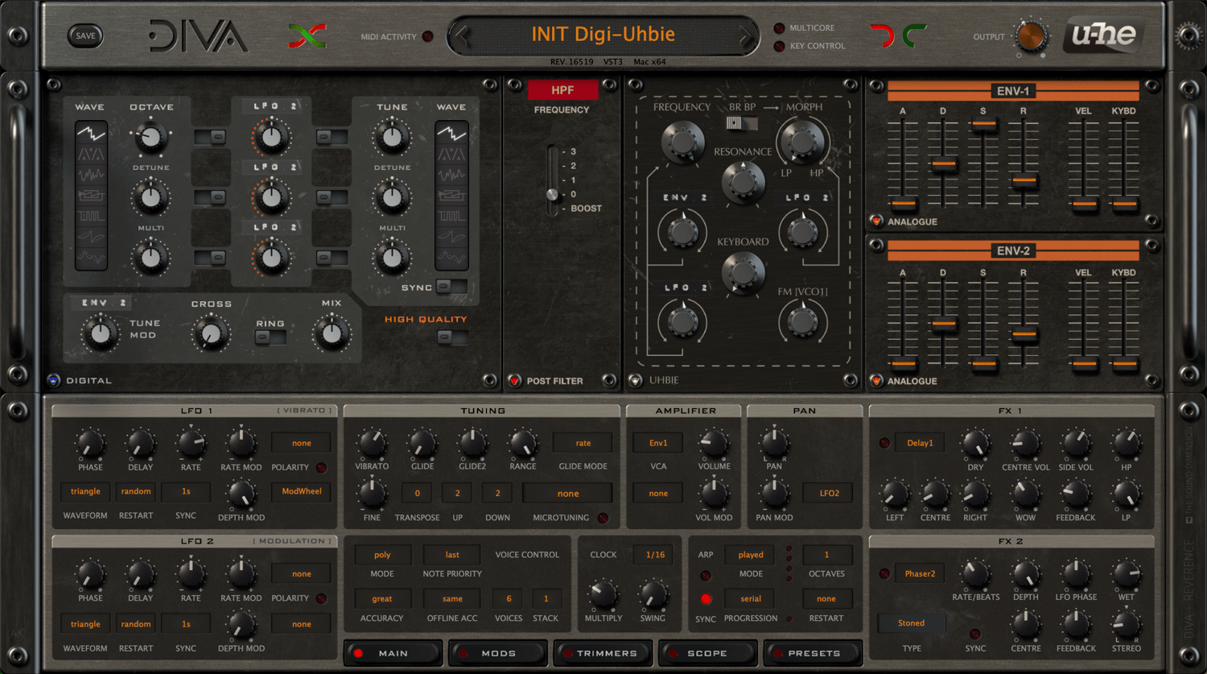
Task: Click the amplifier VOLUME knob
Action: 713,443
